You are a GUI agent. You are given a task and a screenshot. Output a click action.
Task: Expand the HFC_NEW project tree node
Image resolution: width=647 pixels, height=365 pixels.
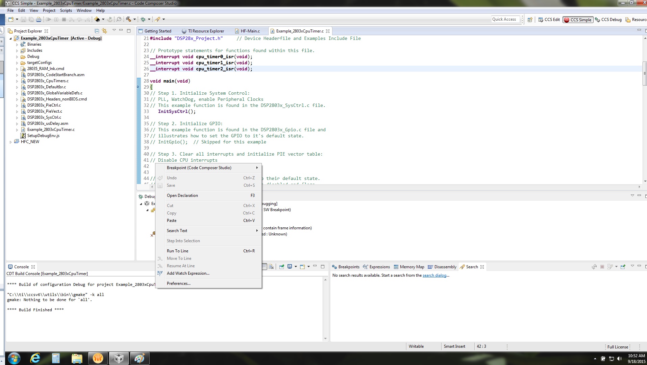click(x=11, y=142)
